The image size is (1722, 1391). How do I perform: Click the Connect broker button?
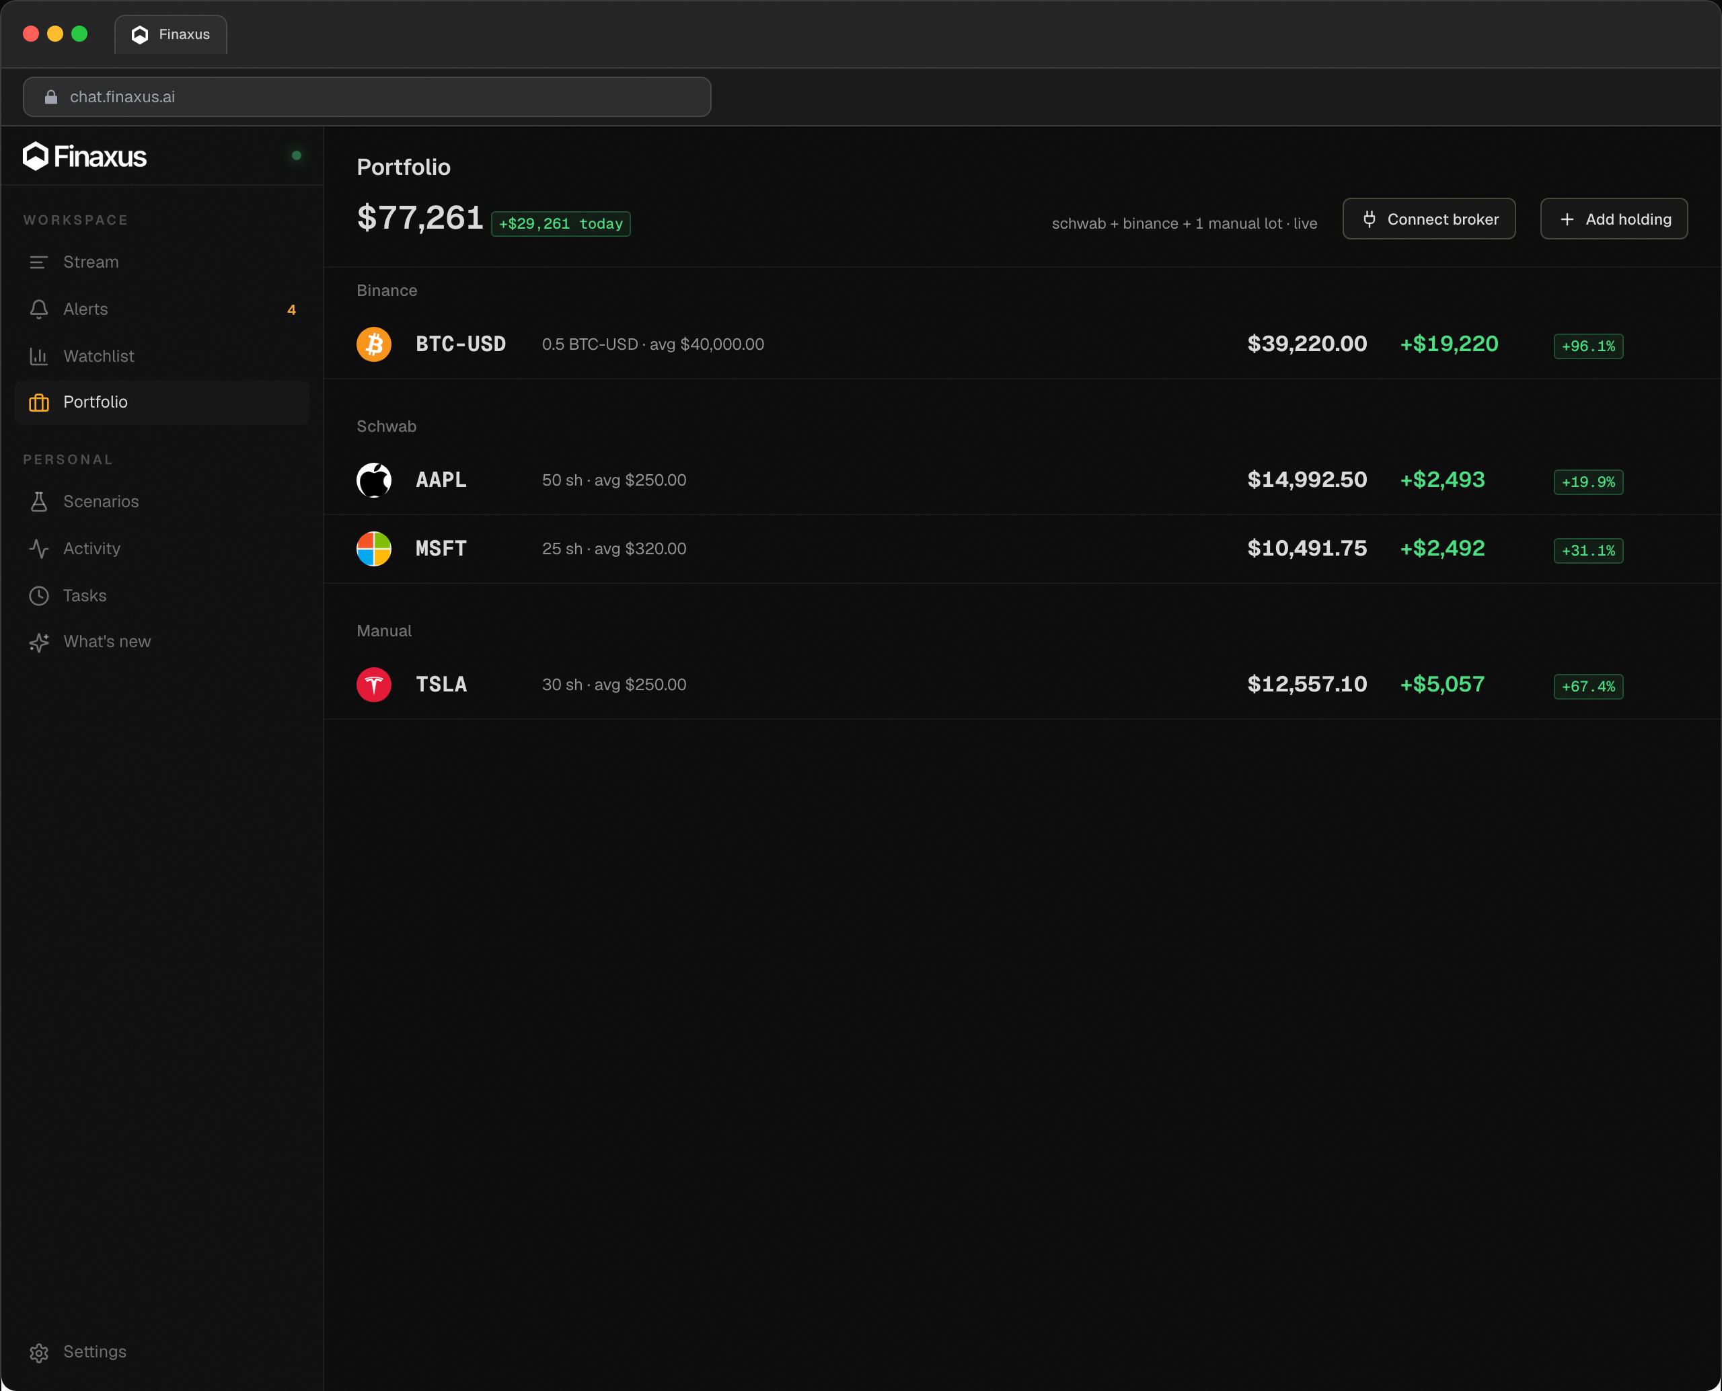coord(1429,219)
